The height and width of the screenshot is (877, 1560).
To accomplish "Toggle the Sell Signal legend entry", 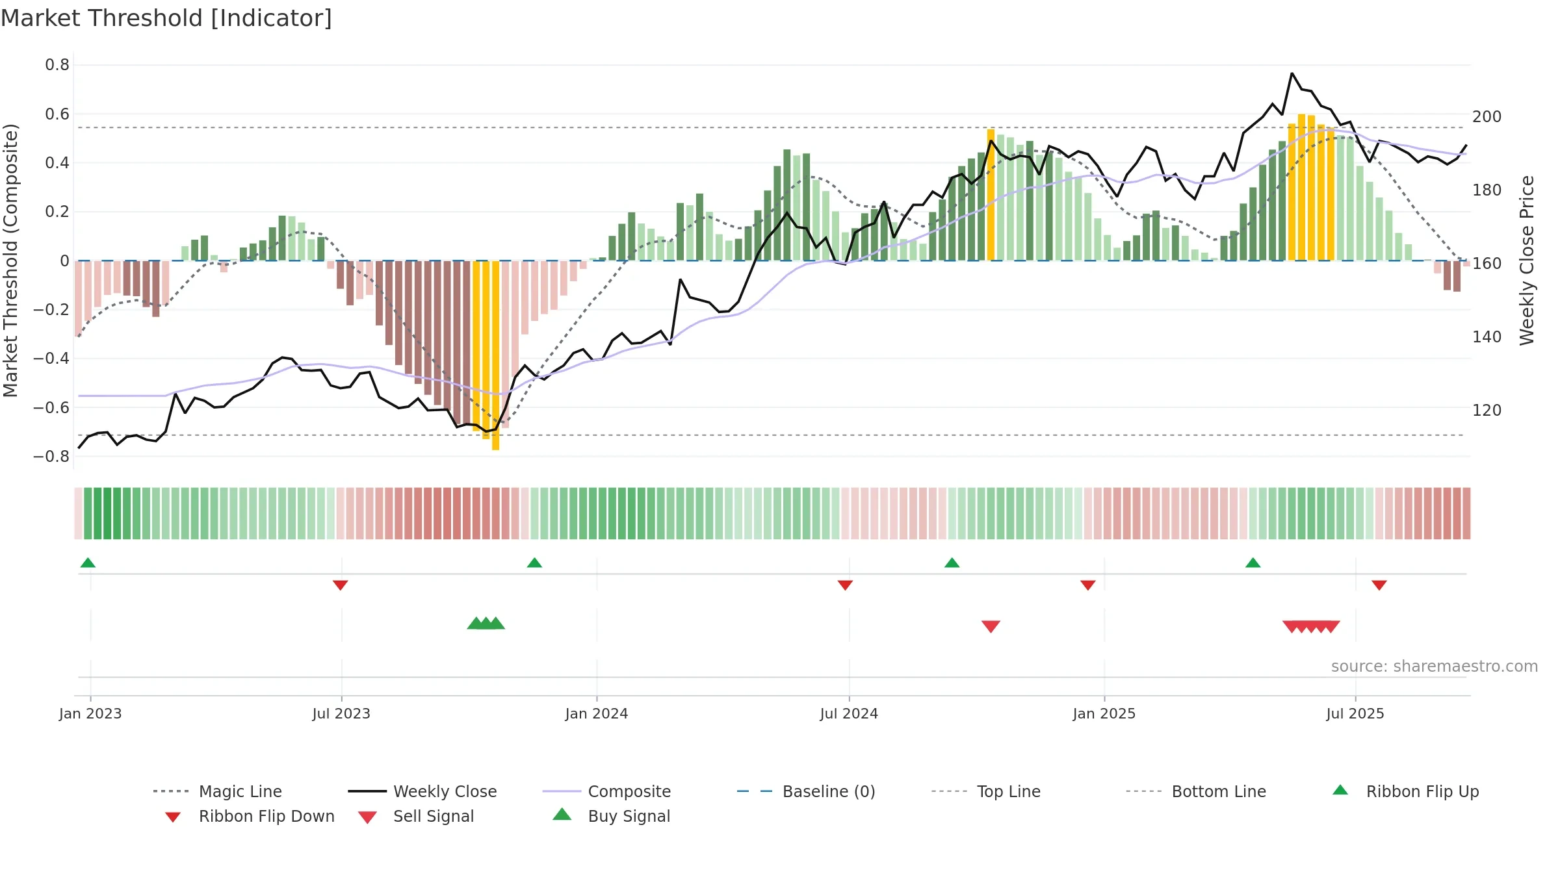I will coord(416,816).
